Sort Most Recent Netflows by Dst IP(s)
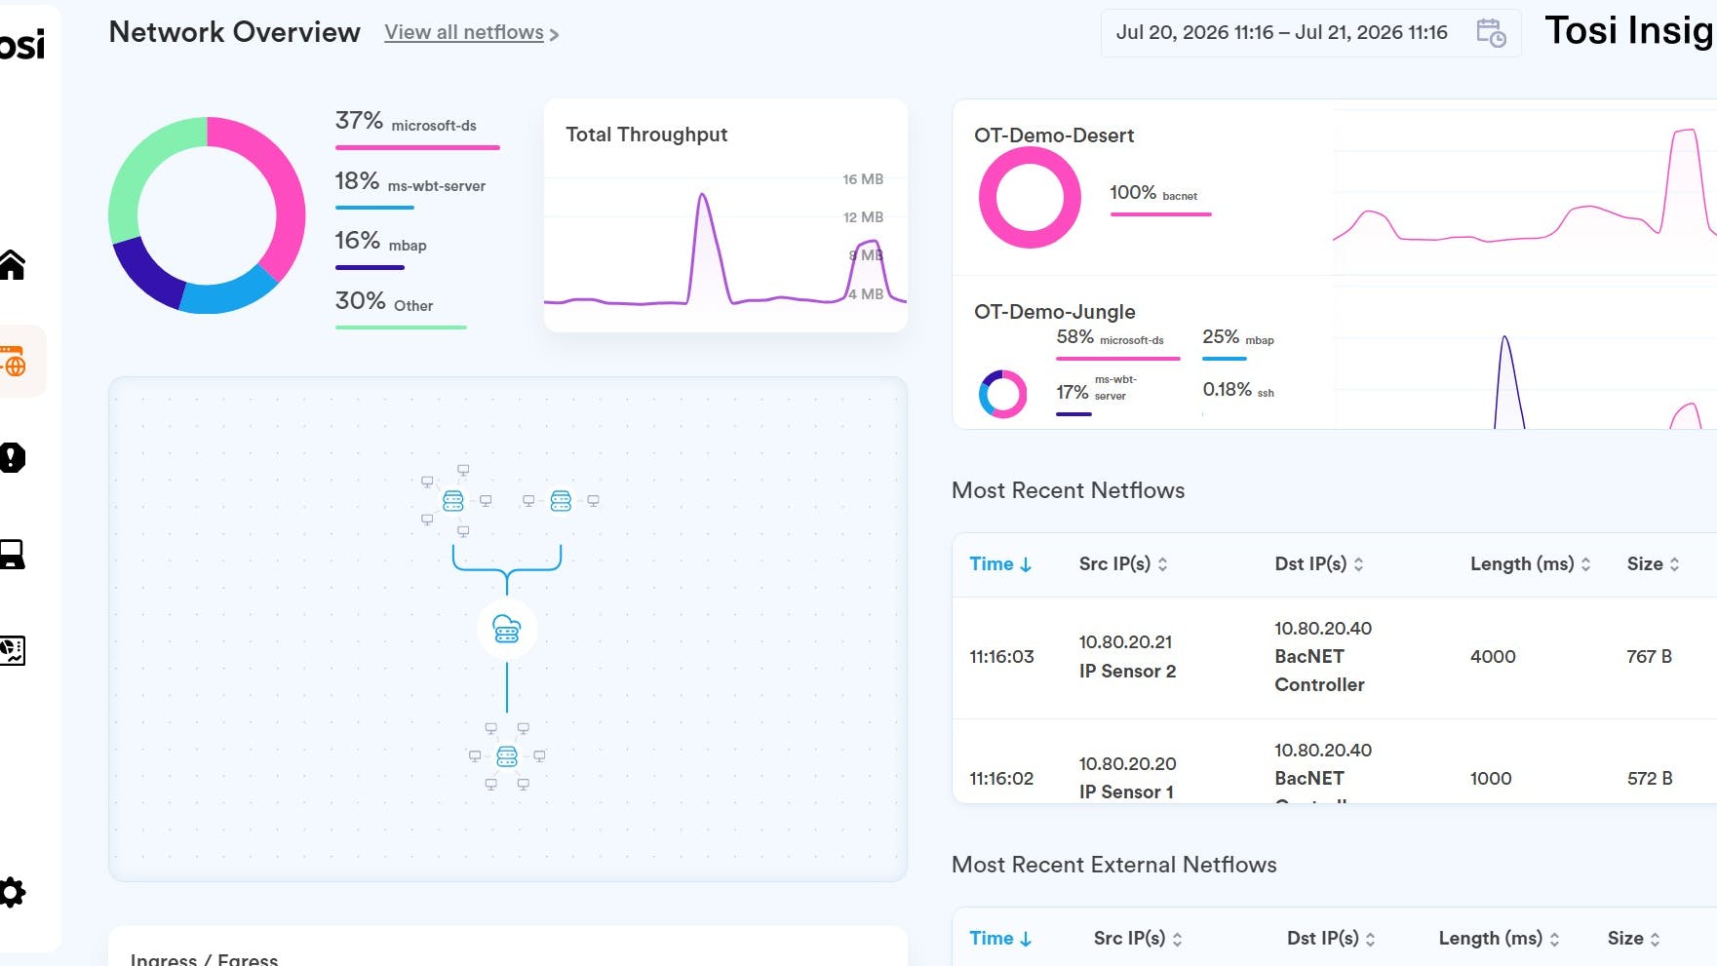The height and width of the screenshot is (966, 1717). pos(1319,563)
